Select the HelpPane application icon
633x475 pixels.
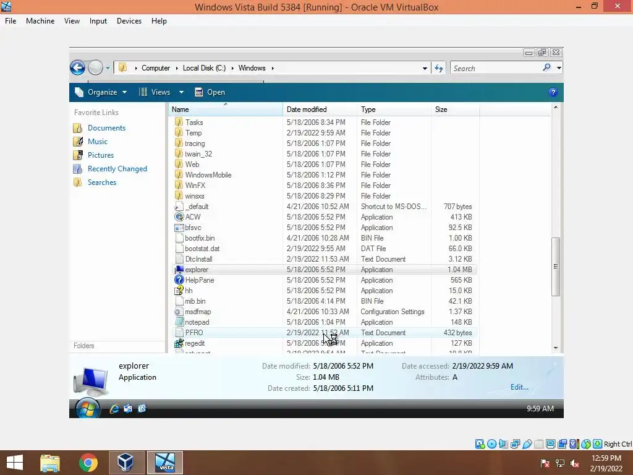179,280
